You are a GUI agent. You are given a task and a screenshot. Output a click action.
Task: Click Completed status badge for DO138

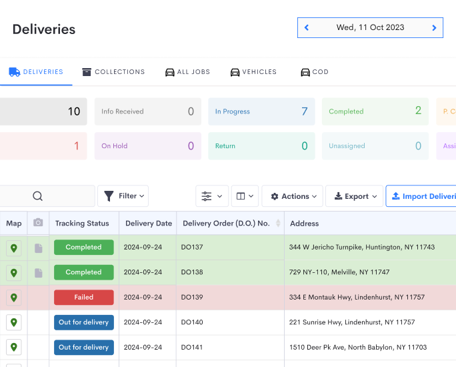tap(84, 272)
